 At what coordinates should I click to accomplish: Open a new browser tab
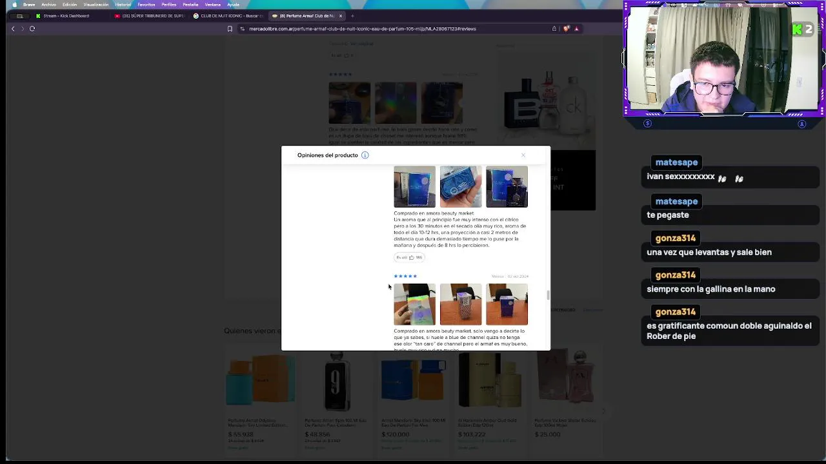[352, 15]
